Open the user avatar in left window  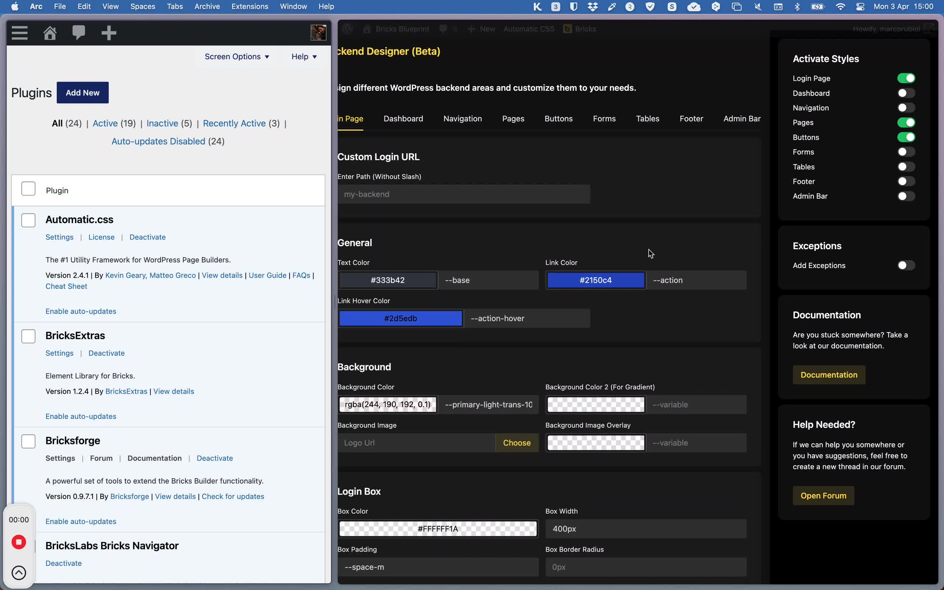click(x=318, y=32)
